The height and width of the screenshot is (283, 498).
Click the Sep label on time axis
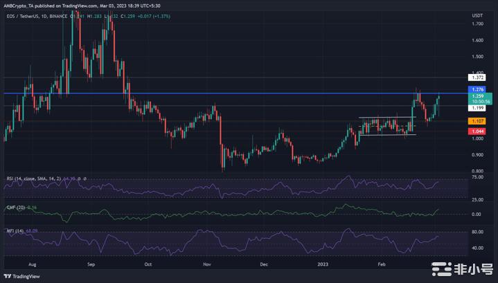click(x=90, y=264)
